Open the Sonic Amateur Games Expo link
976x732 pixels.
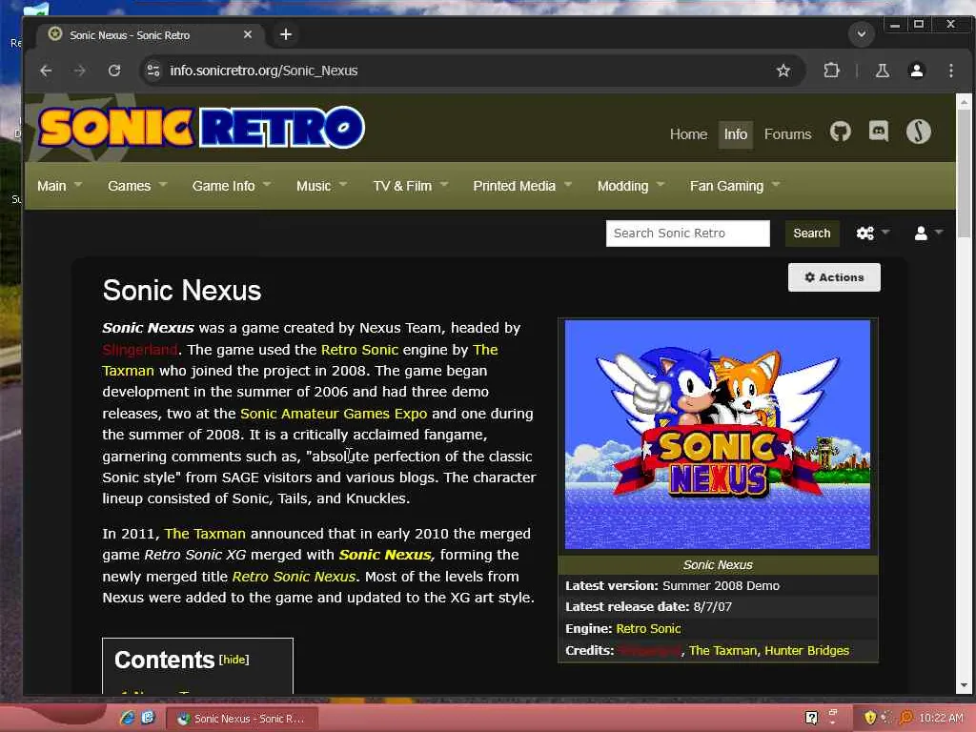click(334, 414)
